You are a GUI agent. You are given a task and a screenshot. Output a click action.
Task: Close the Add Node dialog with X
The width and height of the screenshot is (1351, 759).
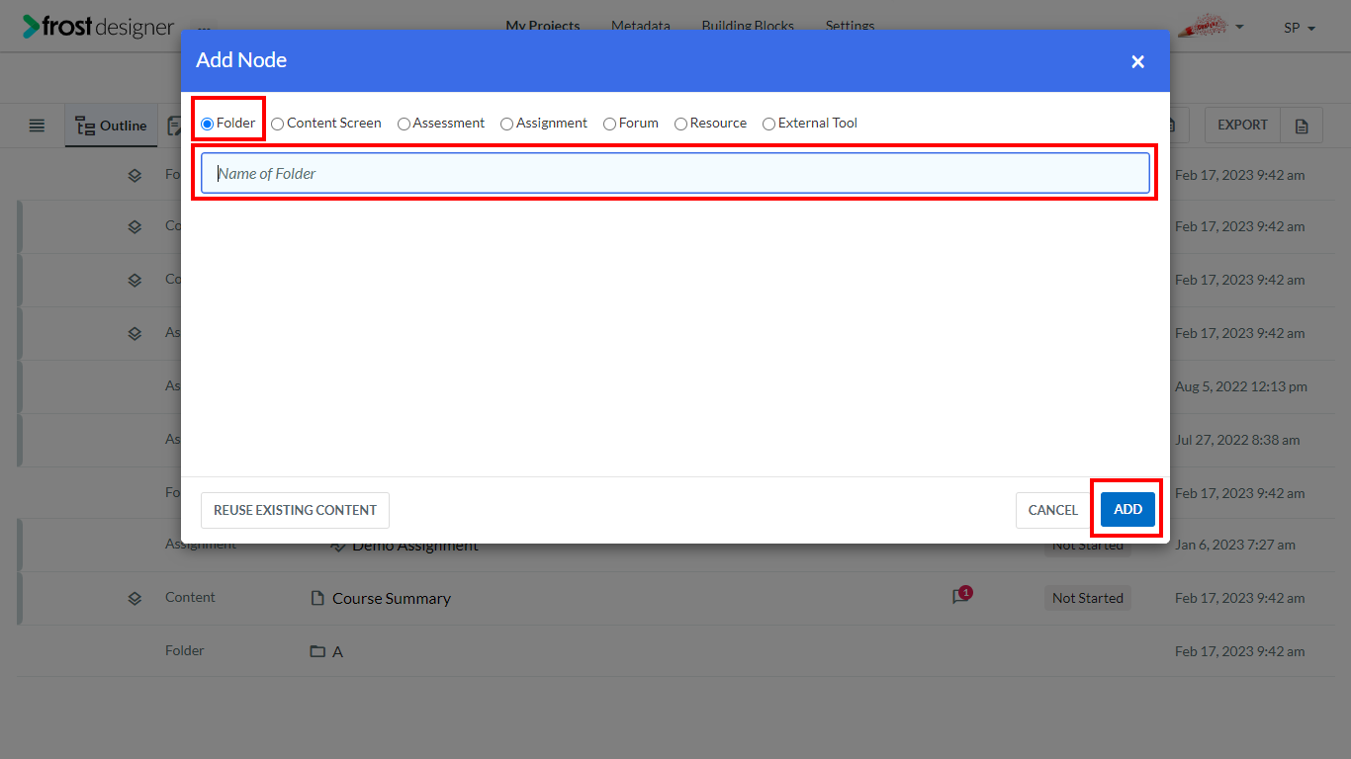tap(1137, 61)
